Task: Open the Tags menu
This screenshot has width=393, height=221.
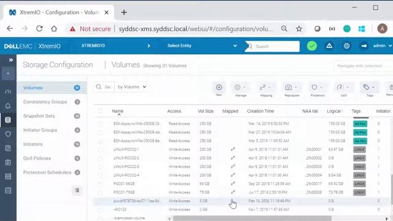Action: (x=369, y=87)
